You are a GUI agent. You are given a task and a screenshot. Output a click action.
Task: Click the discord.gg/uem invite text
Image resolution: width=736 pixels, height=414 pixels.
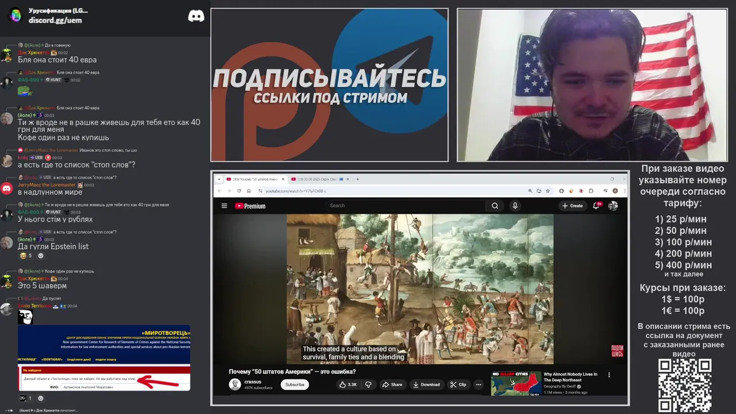click(55, 20)
